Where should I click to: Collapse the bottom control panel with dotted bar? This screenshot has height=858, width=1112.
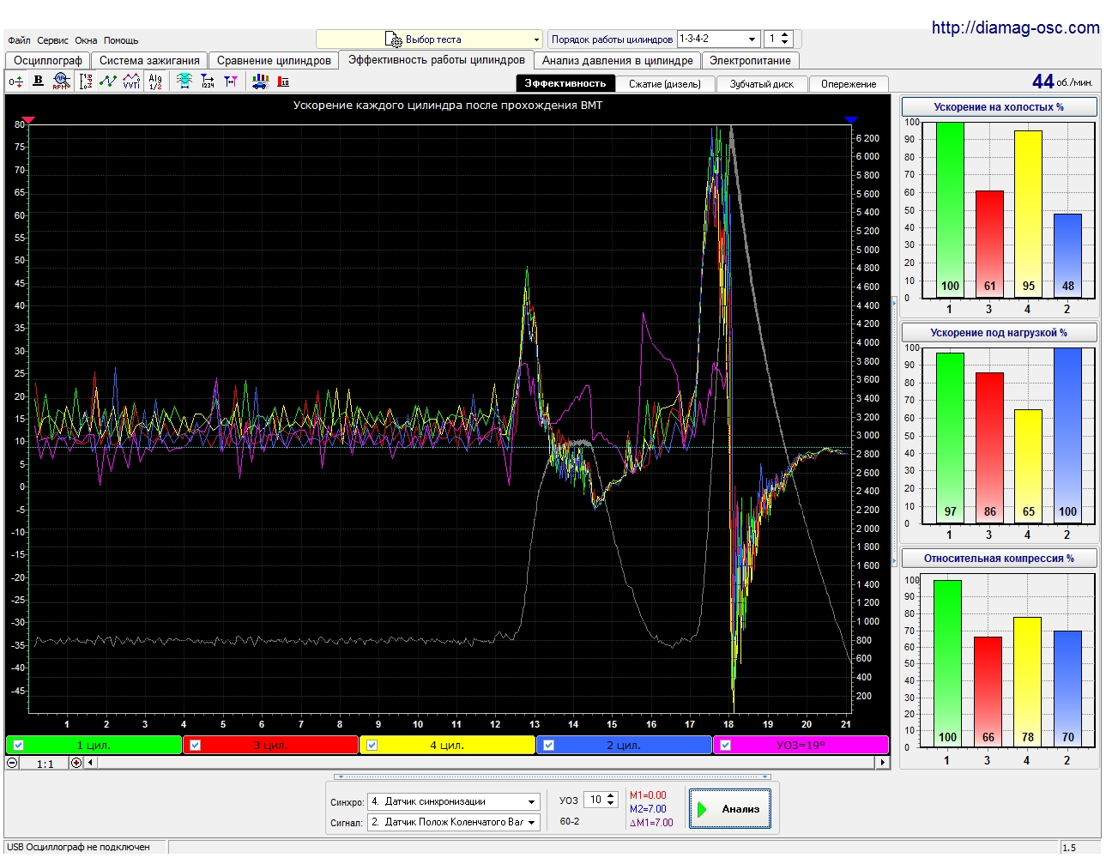tap(552, 777)
